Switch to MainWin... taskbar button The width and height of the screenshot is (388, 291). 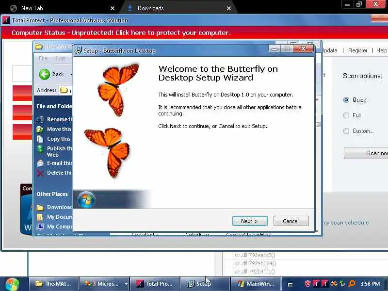pyautogui.click(x=256, y=284)
